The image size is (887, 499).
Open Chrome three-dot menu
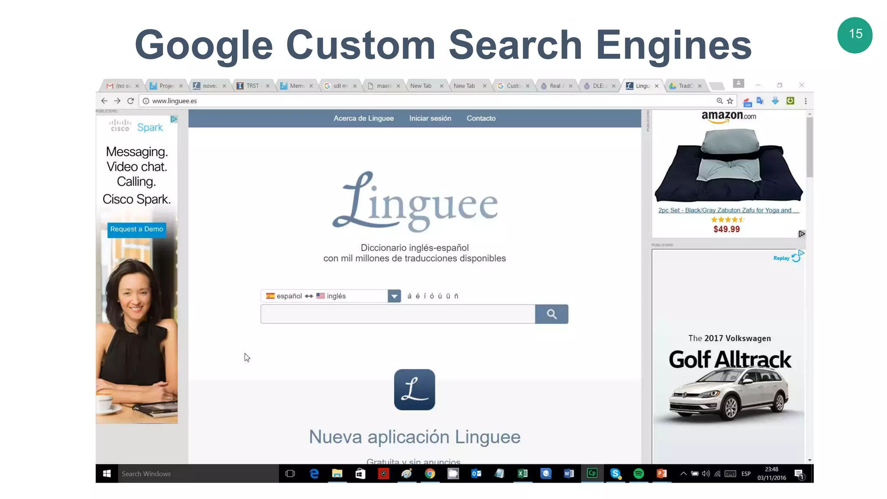(806, 101)
